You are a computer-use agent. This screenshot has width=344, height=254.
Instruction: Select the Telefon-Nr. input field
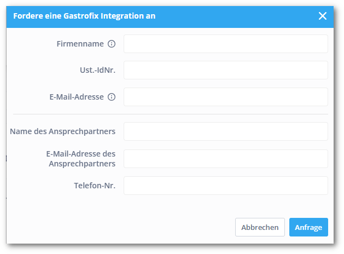point(225,186)
